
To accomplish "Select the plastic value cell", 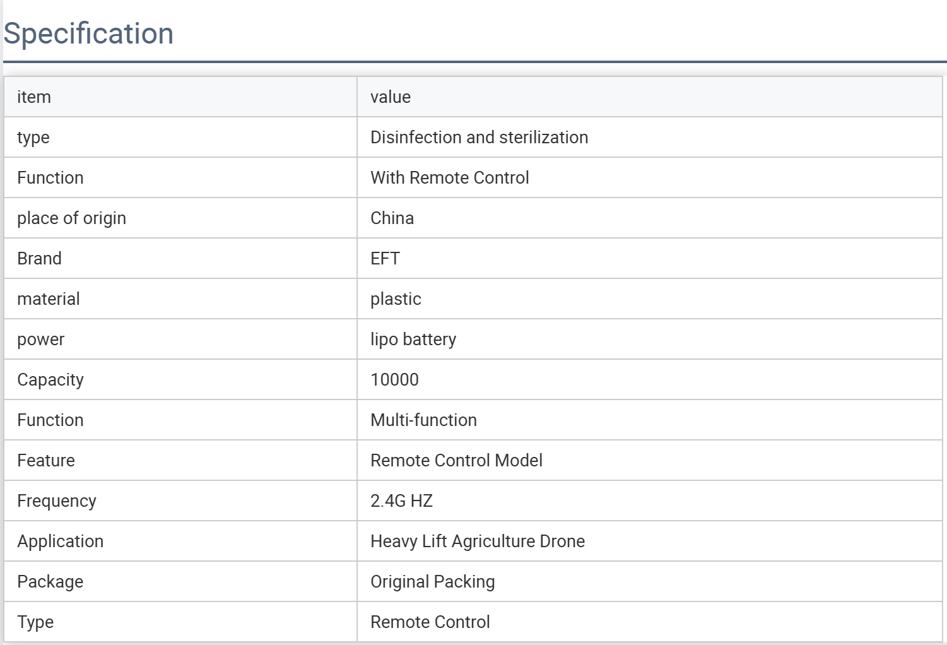I will (x=396, y=299).
